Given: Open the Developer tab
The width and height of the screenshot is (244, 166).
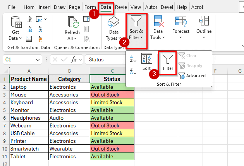Looking at the screenshot, I should click(x=167, y=7).
